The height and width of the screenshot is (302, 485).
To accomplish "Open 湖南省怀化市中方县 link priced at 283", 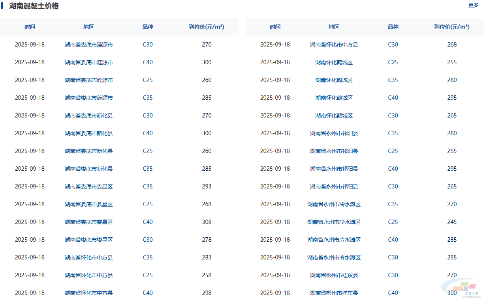I will pos(88,257).
